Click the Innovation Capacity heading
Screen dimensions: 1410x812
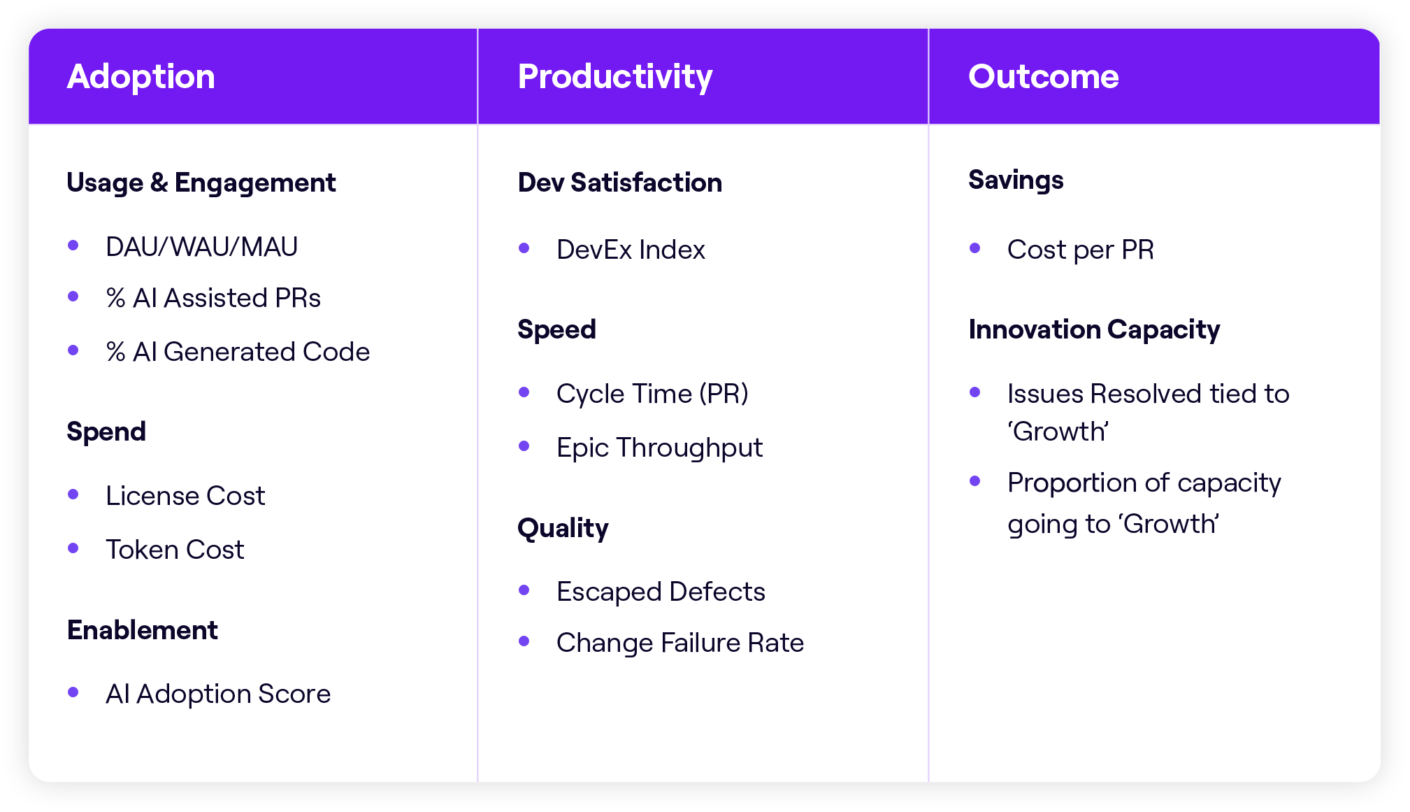(x=1094, y=329)
